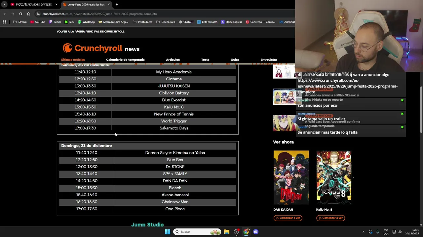The image size is (423, 237).
Task: Open the WhatsApp bookmark
Action: tap(86, 22)
